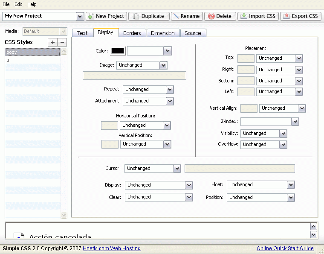Screen dimensions: 324x254
Task: Click the black Color swatch
Action: pyautogui.click(x=118, y=51)
